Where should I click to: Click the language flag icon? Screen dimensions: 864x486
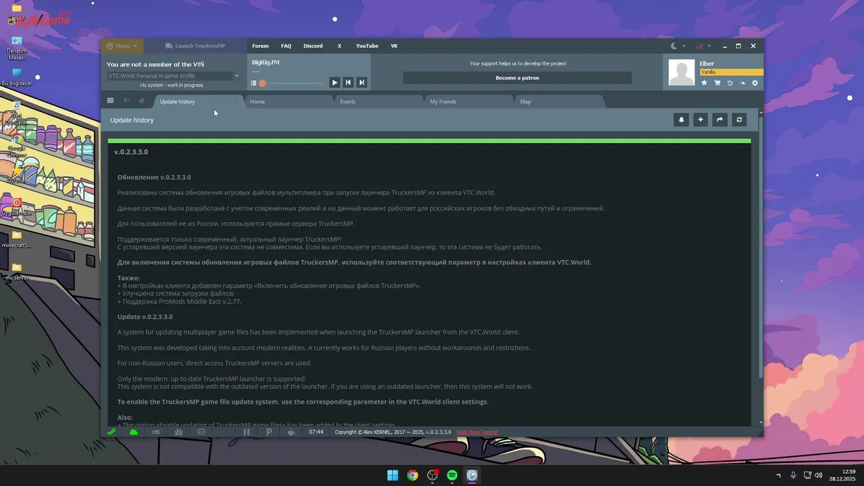700,46
